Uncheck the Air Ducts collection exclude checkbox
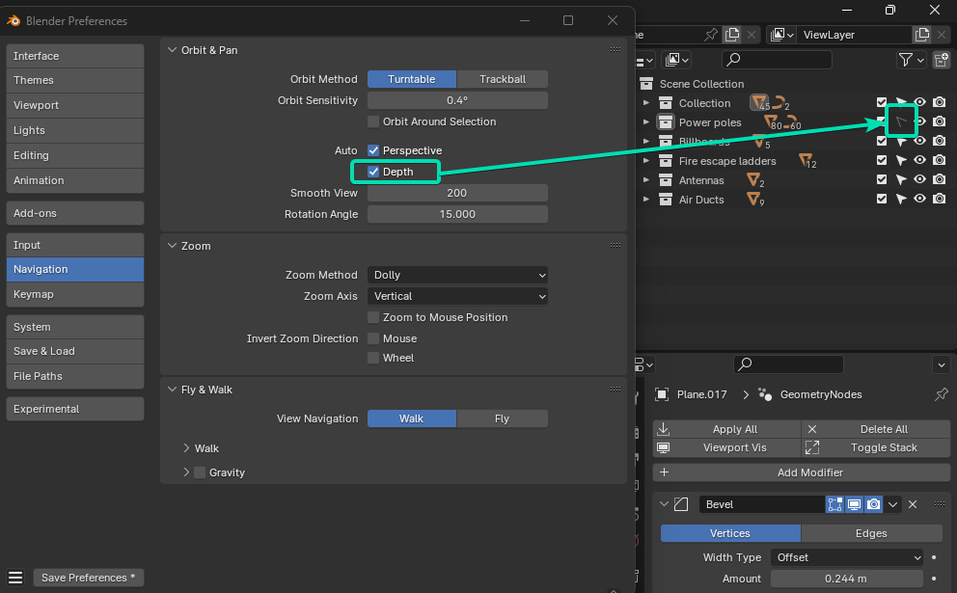The height and width of the screenshot is (593, 957). click(882, 199)
